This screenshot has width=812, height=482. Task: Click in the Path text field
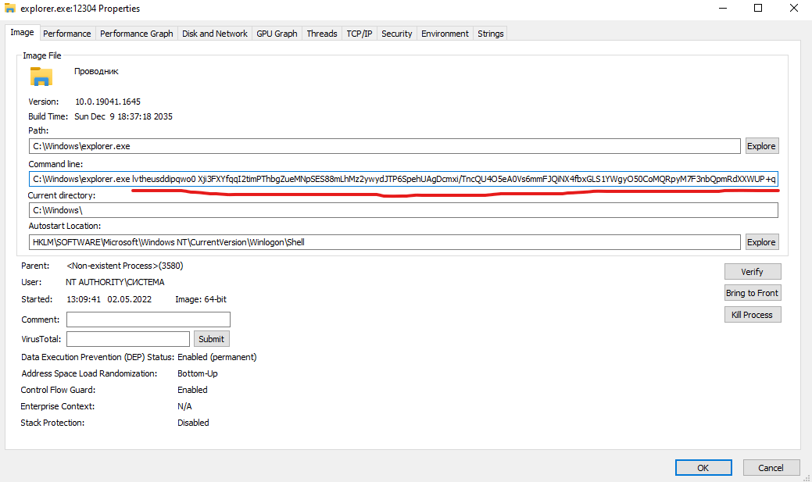click(385, 146)
